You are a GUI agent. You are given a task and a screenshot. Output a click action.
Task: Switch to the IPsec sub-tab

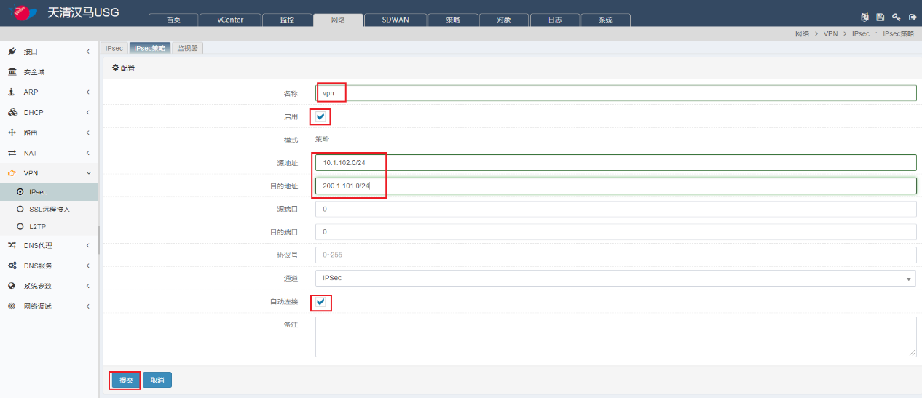pos(114,48)
